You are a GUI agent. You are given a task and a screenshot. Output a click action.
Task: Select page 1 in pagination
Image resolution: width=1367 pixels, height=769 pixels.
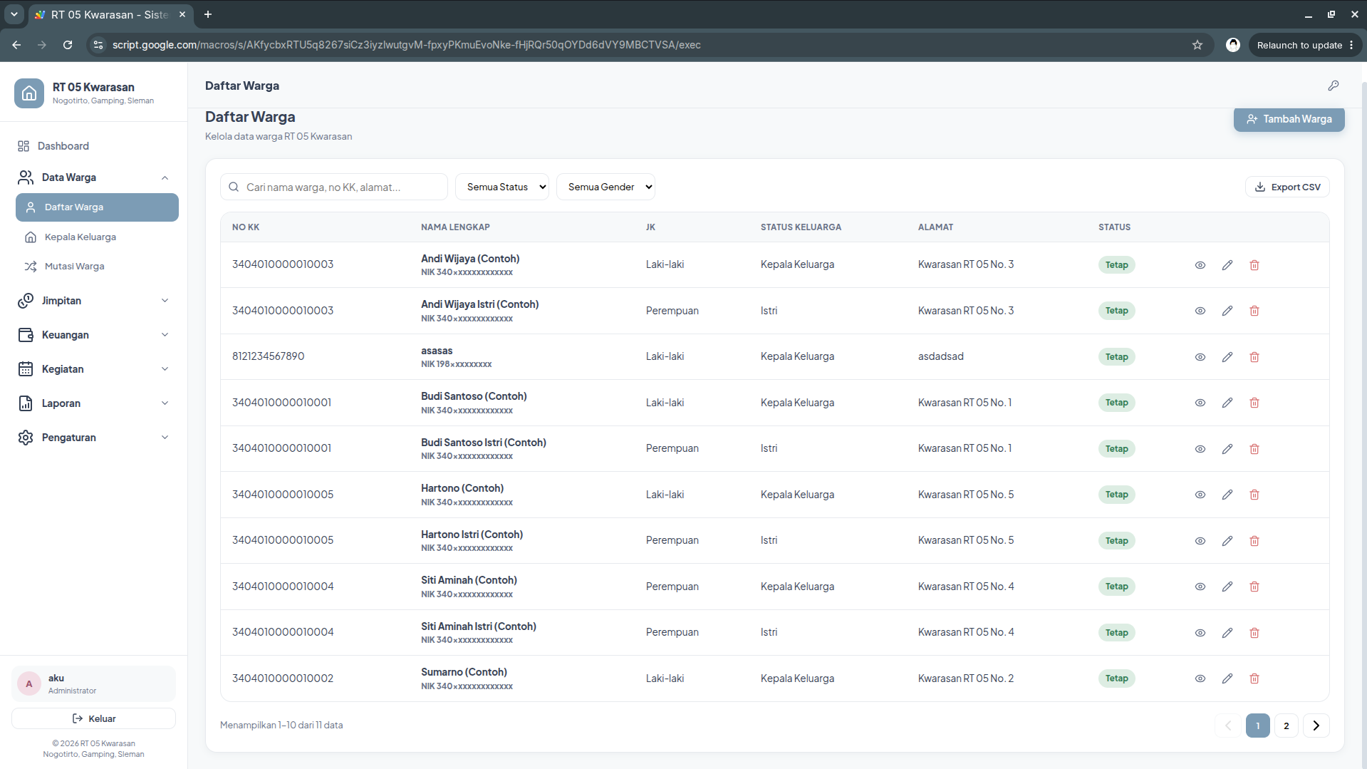[1257, 726]
